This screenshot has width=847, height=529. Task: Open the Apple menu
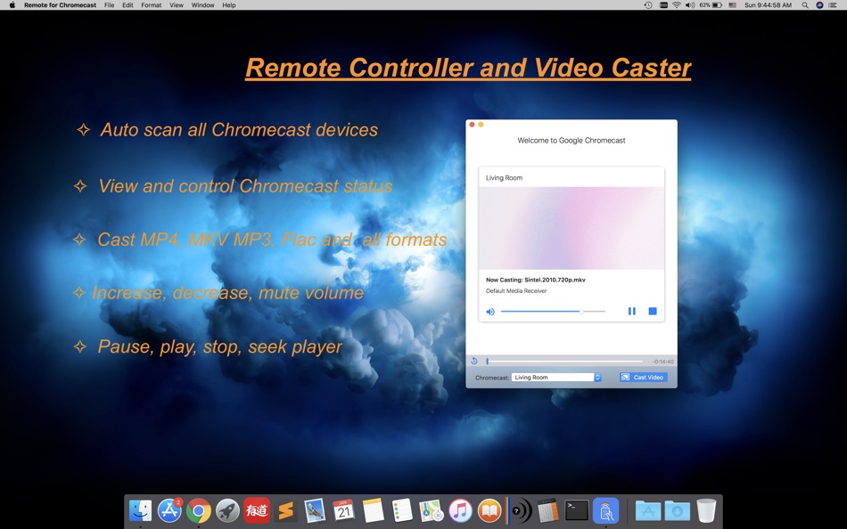[12, 4]
